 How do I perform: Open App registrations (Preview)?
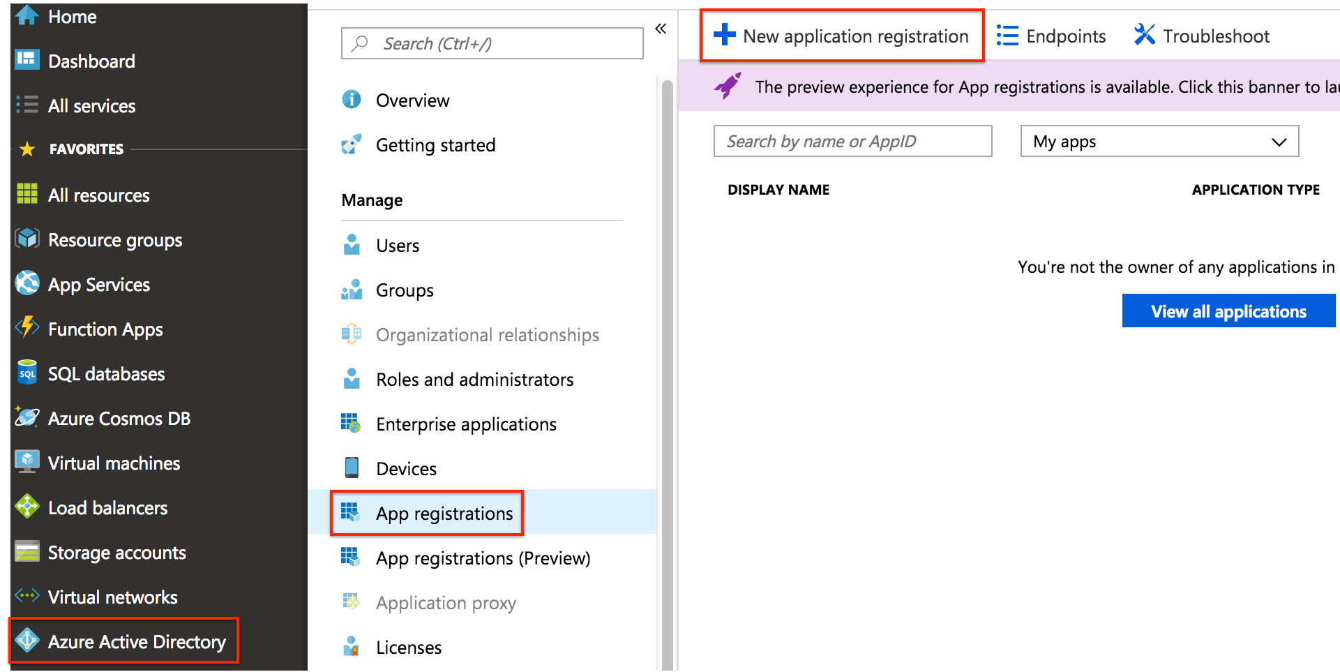pyautogui.click(x=483, y=558)
